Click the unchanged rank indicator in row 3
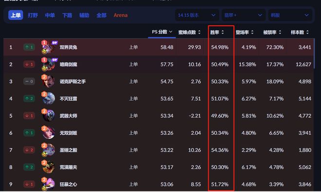 [29, 81]
